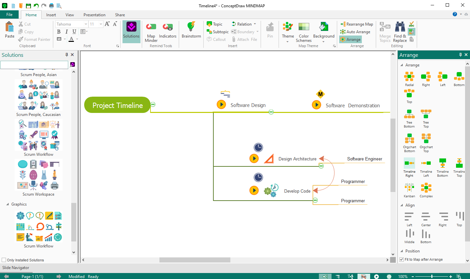470x279 pixels.
Task: Click the Solutions search field
Action: [x=34, y=65]
